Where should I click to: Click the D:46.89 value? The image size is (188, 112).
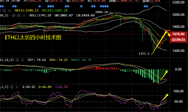45,87
